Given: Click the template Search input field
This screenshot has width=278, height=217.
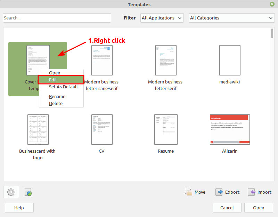Looking at the screenshot, I should coord(57,18).
